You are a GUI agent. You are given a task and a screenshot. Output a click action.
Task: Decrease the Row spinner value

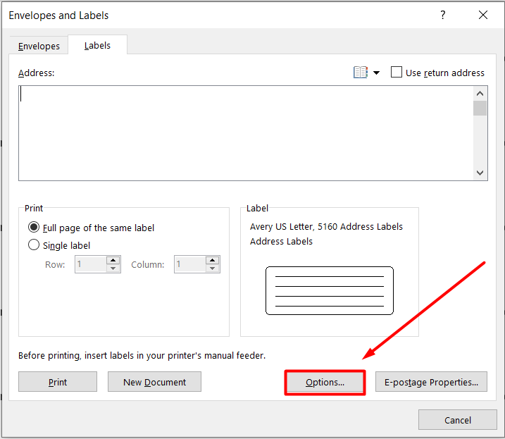113,268
